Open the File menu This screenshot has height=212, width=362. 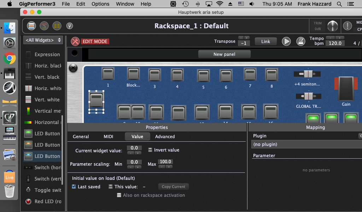click(x=66, y=4)
